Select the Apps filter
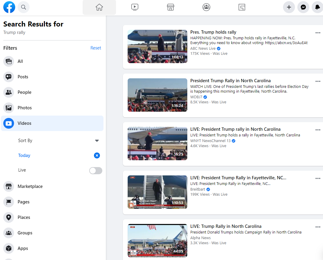 pyautogui.click(x=52, y=248)
